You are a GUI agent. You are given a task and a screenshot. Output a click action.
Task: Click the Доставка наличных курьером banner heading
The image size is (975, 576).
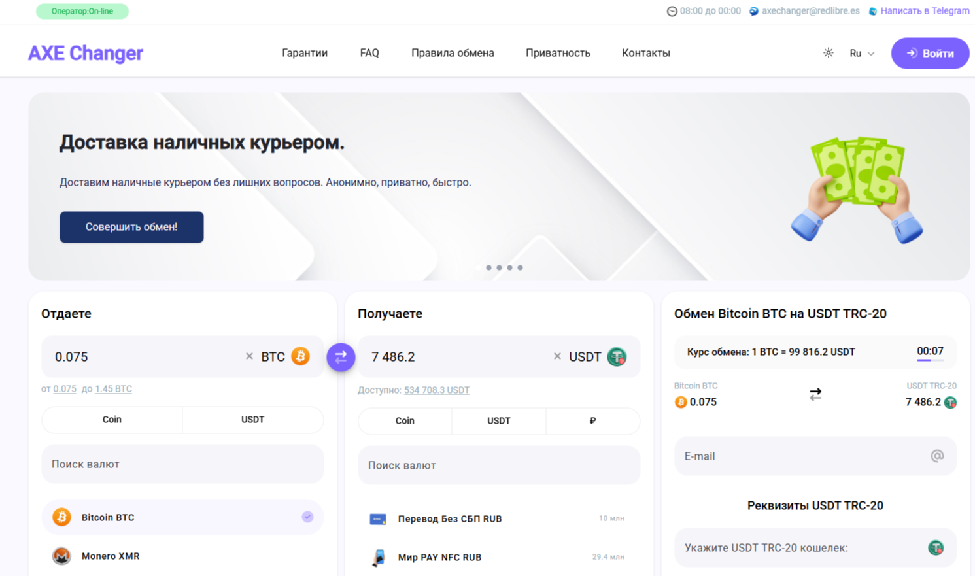[x=202, y=143]
